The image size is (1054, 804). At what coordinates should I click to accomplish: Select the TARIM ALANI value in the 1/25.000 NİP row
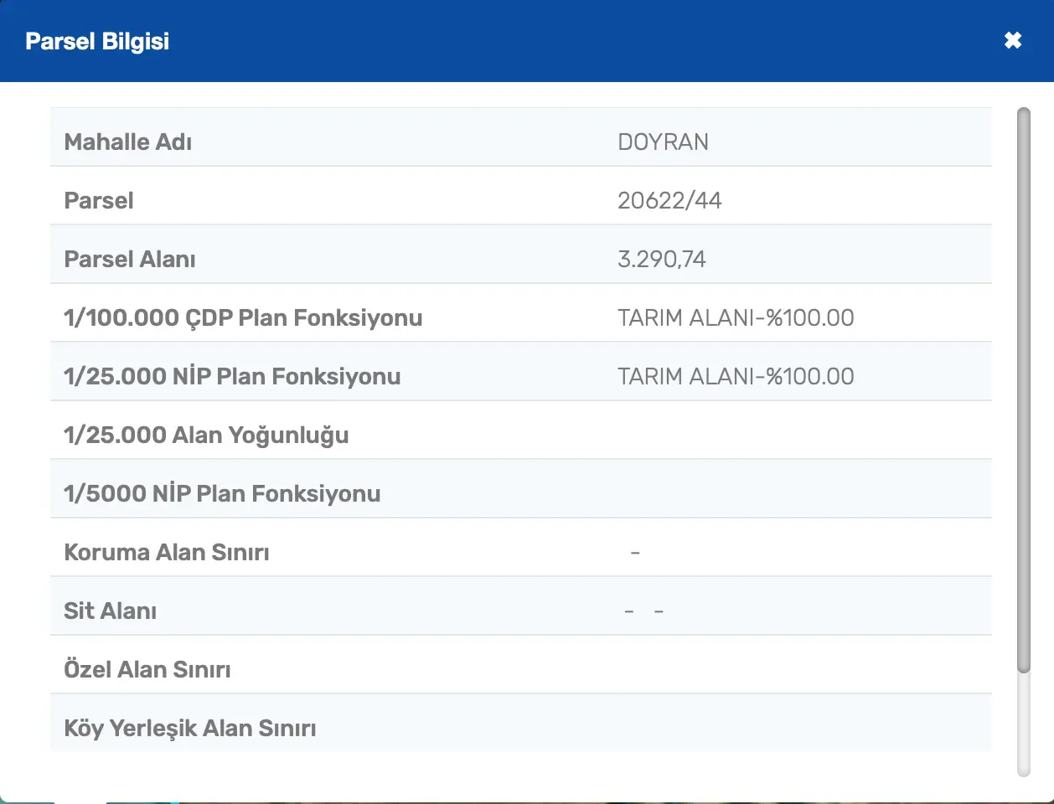click(x=736, y=376)
